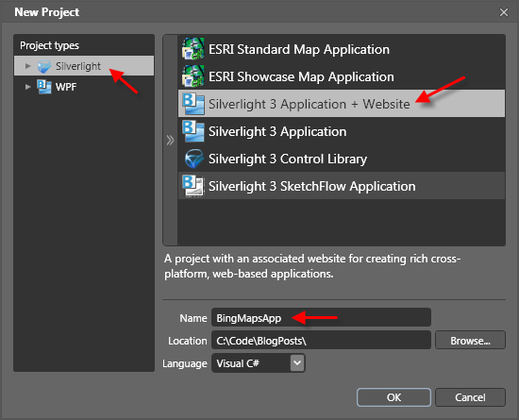The height and width of the screenshot is (420, 519).
Task: Click the Name field containing BingMapsApp
Action: tap(321, 317)
